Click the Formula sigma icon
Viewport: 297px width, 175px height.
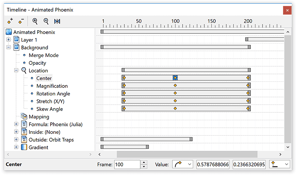click(24, 124)
